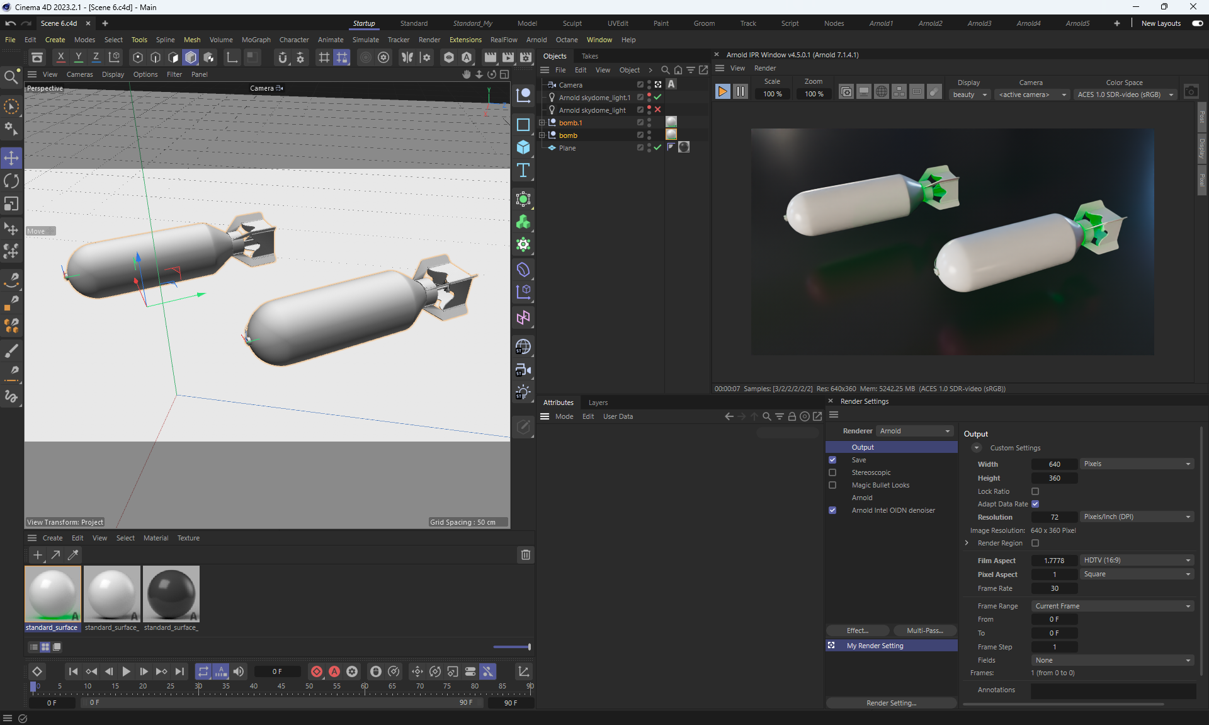Adjust material preview size slider
The width and height of the screenshot is (1209, 725).
[528, 647]
